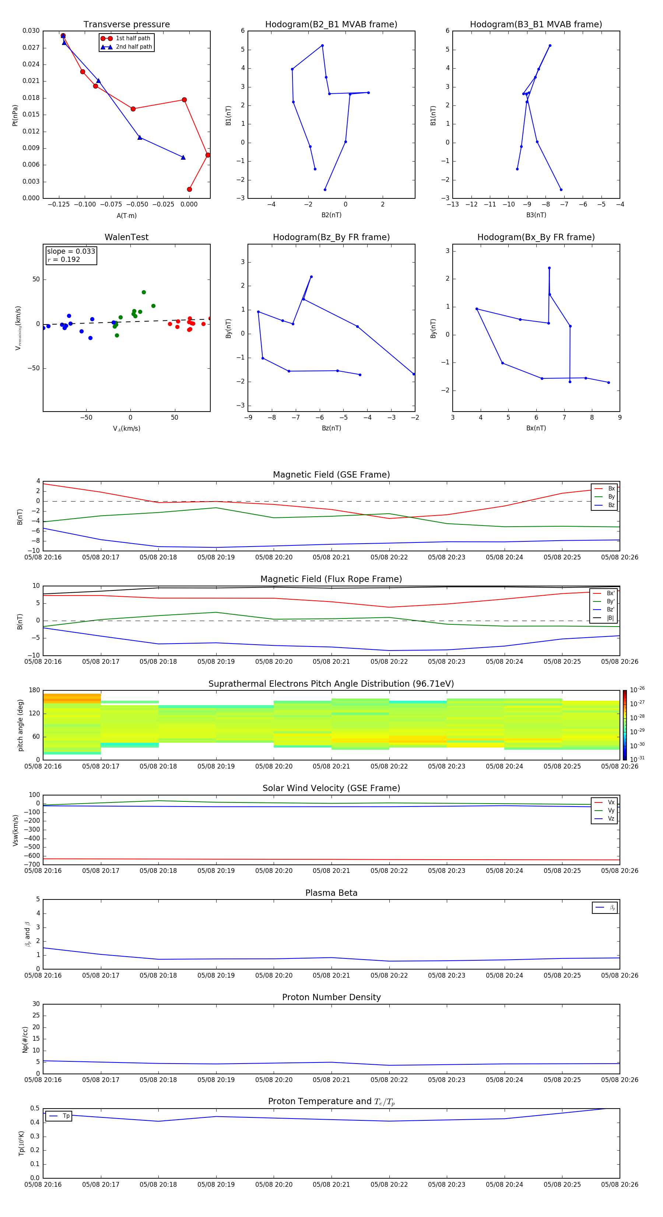Click the lowest blue triangle in Transverse pressure

(x=183, y=157)
